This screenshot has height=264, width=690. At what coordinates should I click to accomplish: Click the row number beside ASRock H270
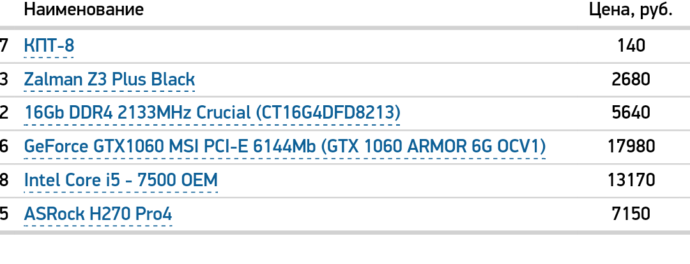click(4, 214)
